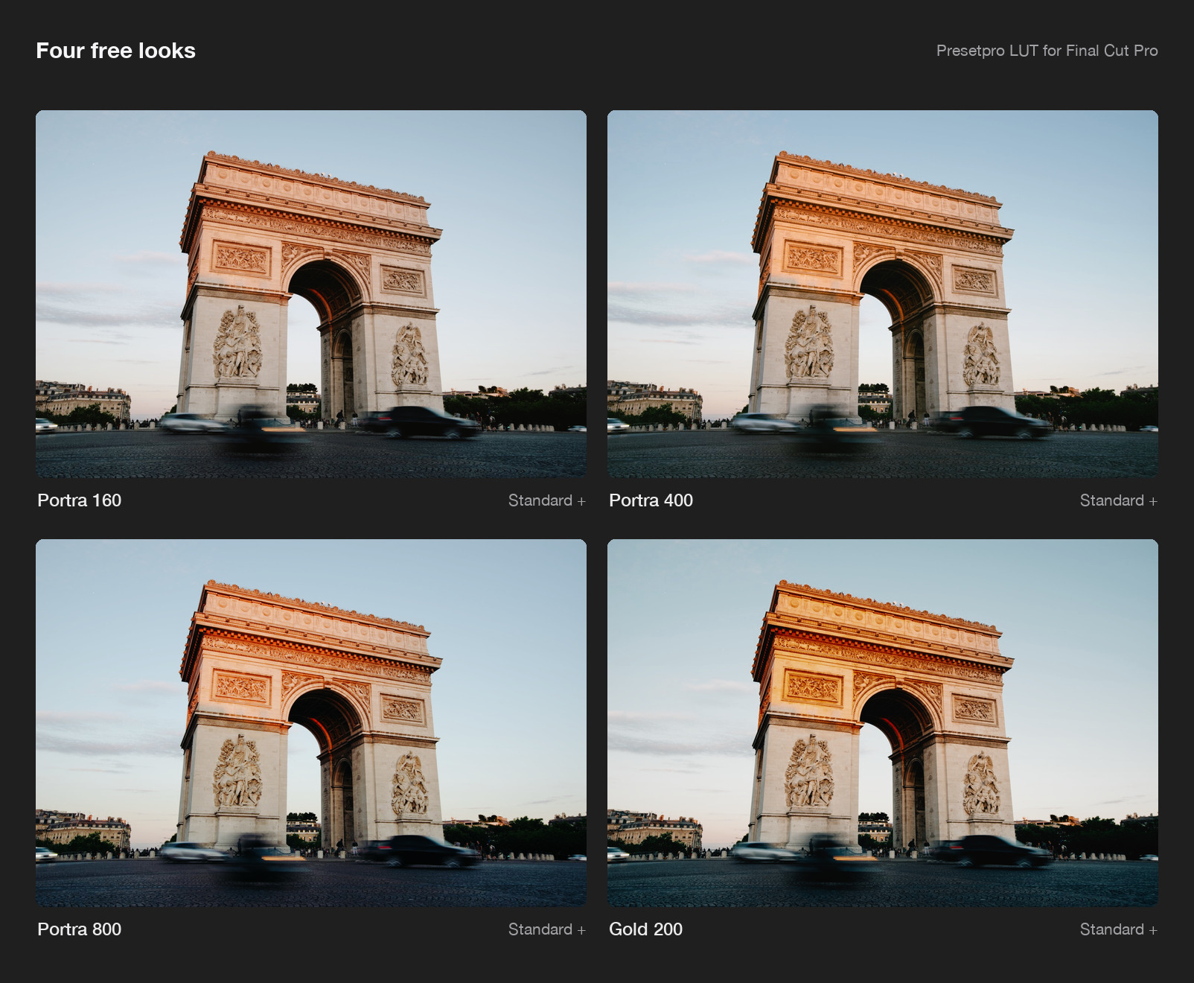Select the Portra 160 label
The image size is (1194, 983).
(80, 500)
